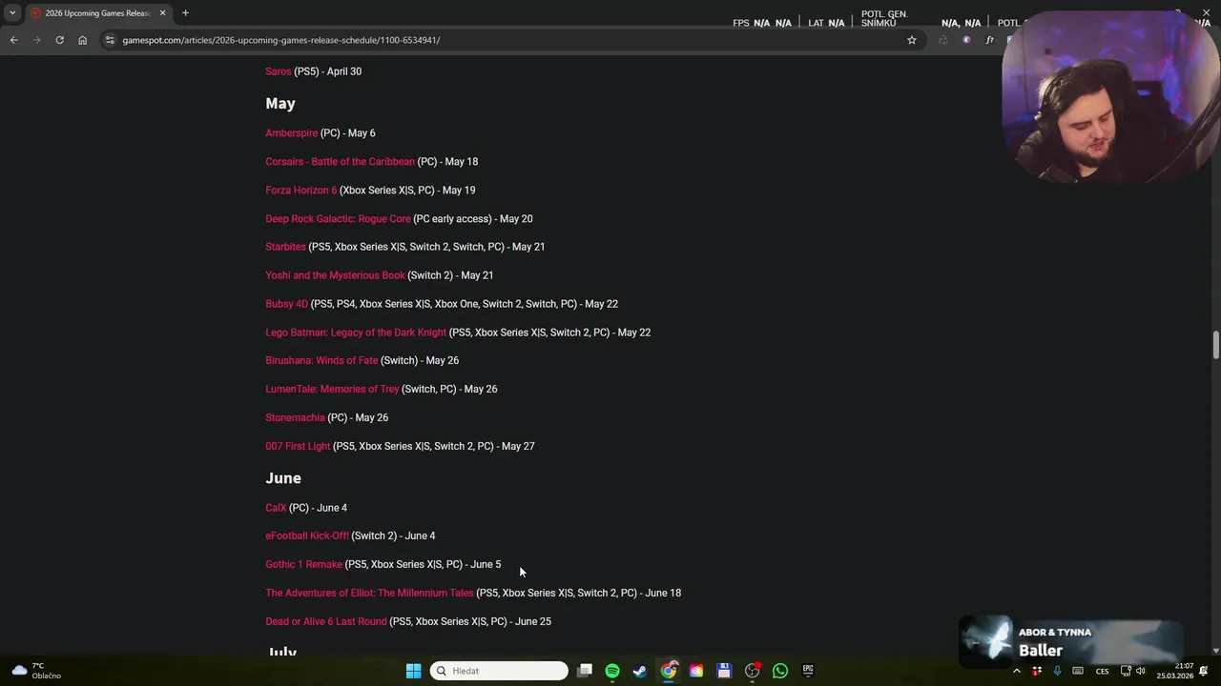Click the June section heading
The image size is (1221, 686).
click(283, 478)
